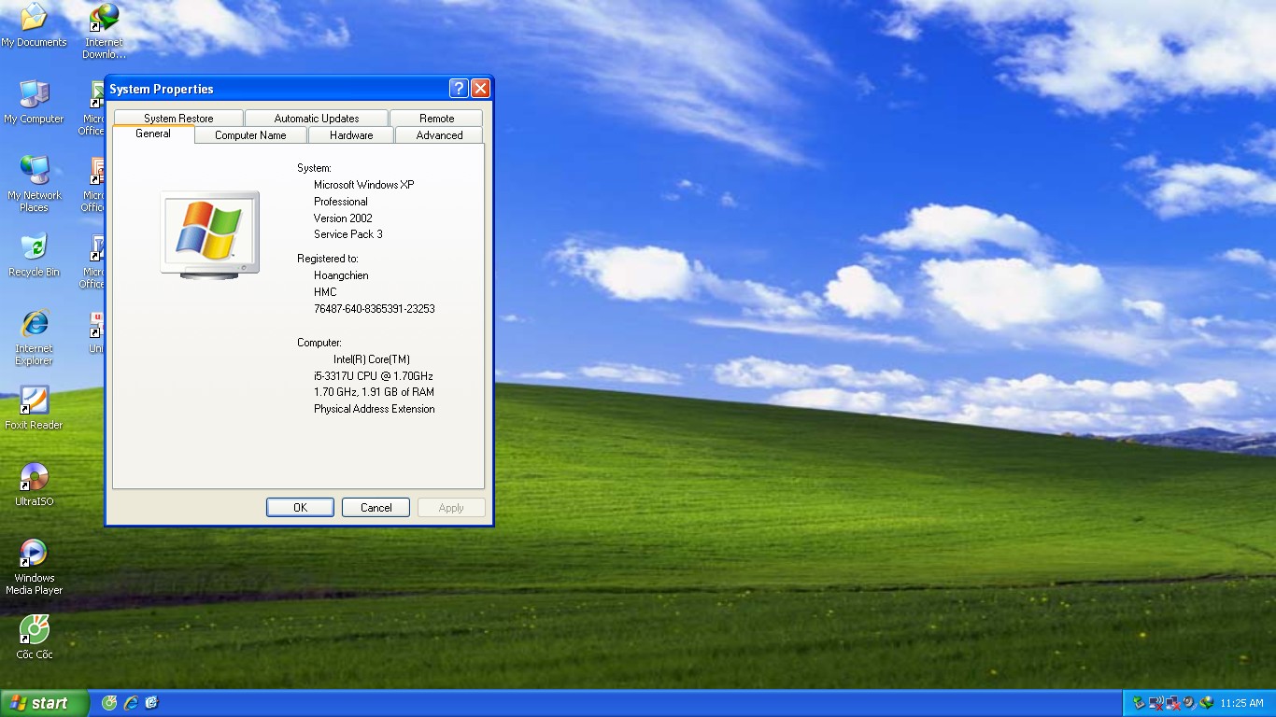1276x717 pixels.
Task: Select Internet Explorer desktop icon
Action: tap(34, 337)
